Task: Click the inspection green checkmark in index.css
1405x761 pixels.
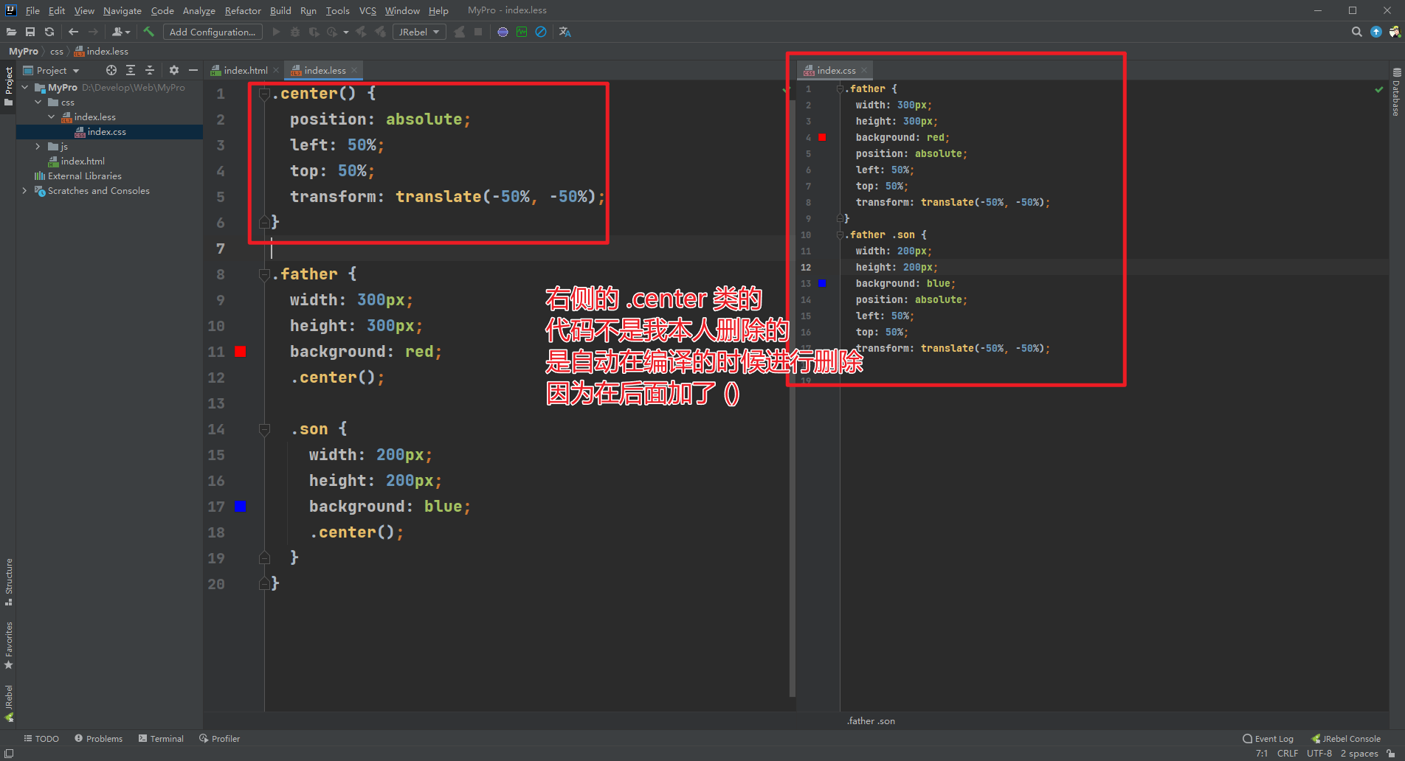Action: click(x=1378, y=89)
